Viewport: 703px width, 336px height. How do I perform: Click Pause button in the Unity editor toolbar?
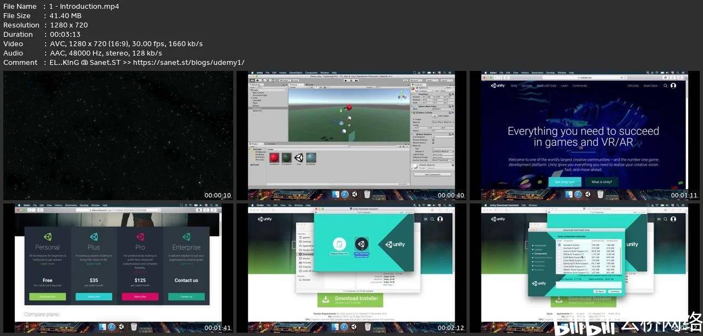[351, 80]
